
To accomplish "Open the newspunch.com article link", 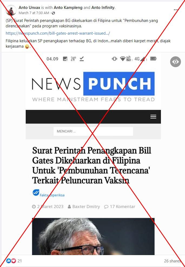I will (58, 33).
